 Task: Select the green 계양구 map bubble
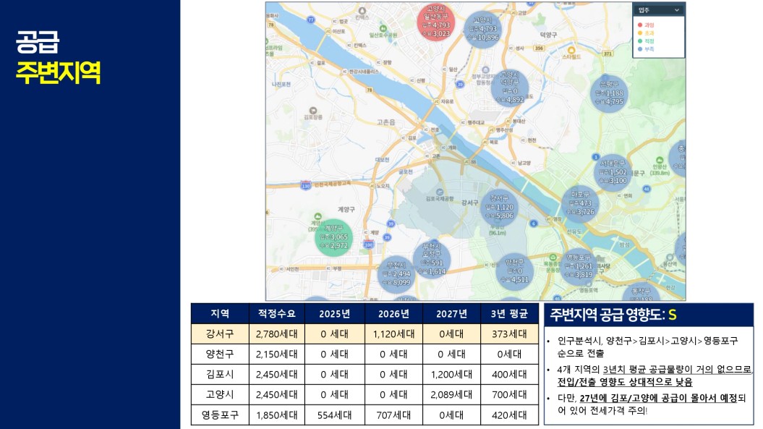pyautogui.click(x=333, y=237)
